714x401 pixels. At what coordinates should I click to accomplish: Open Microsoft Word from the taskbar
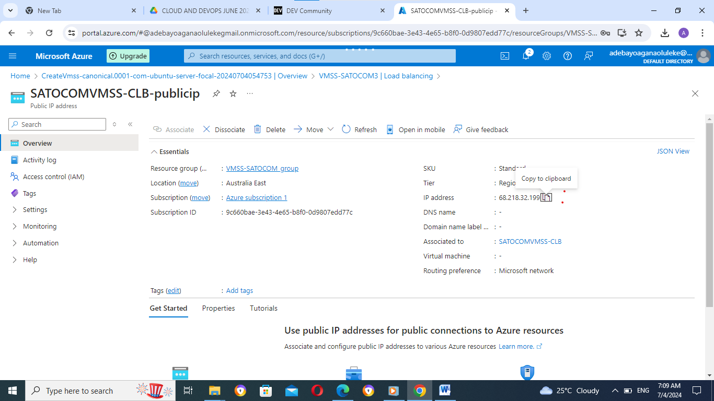click(x=445, y=391)
